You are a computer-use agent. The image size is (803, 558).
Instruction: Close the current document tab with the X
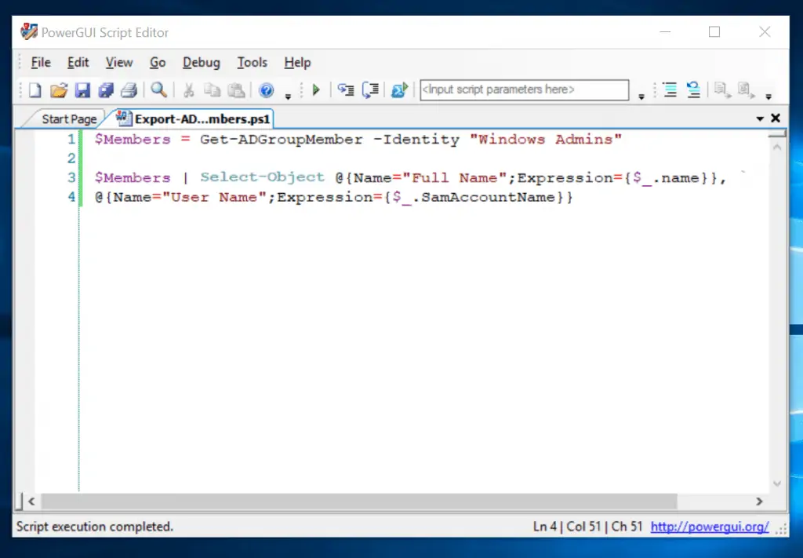[x=776, y=119]
